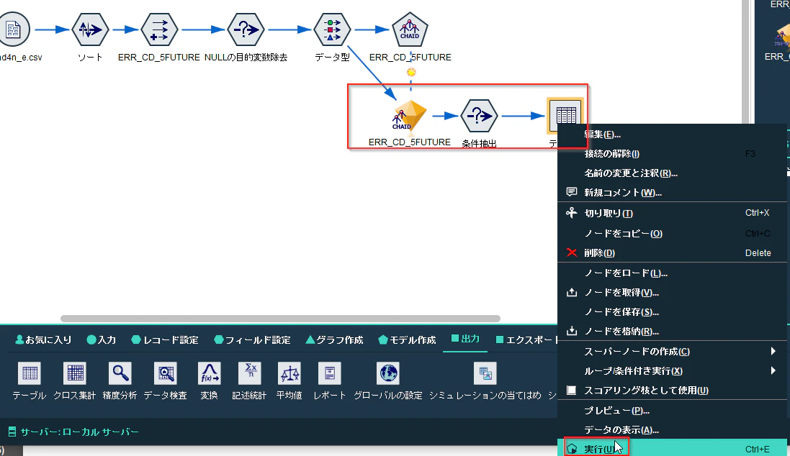This screenshot has height=456, width=790.
Task: Click the canvas horizontal scrollbar
Action: [280, 319]
